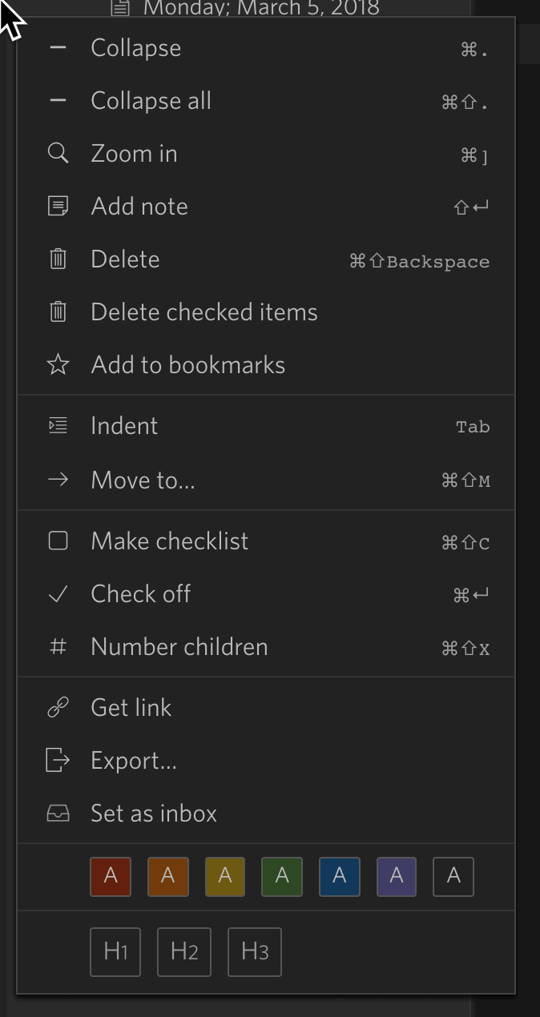
Task: Click the star icon for Add to bookmarks
Action: coord(58,364)
